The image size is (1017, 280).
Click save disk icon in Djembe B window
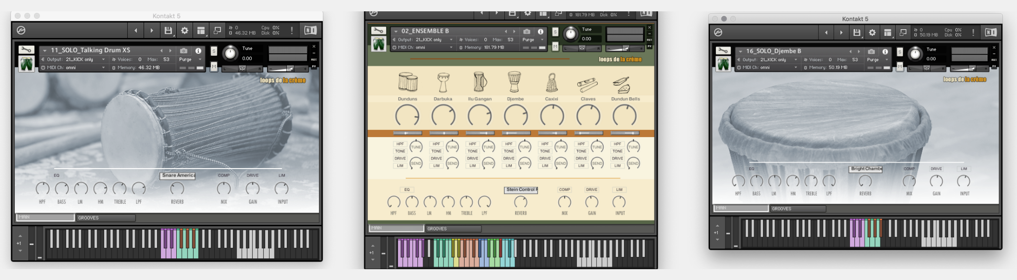(x=857, y=33)
